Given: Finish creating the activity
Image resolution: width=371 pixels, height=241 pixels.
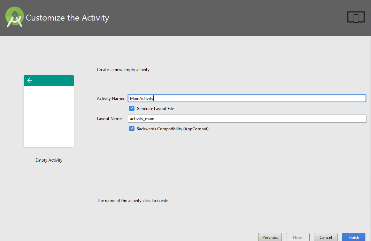Looking at the screenshot, I should [354, 237].
